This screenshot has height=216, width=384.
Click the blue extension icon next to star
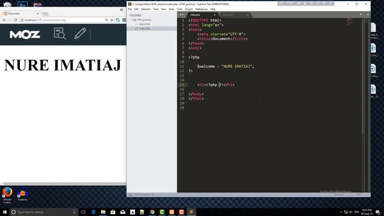point(118,20)
